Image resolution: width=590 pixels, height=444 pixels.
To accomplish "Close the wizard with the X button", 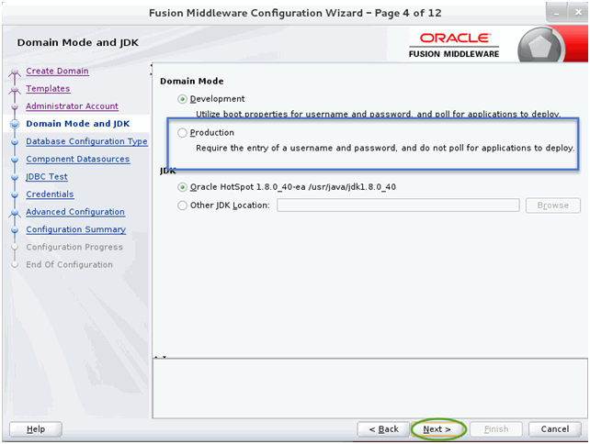I will [x=578, y=13].
